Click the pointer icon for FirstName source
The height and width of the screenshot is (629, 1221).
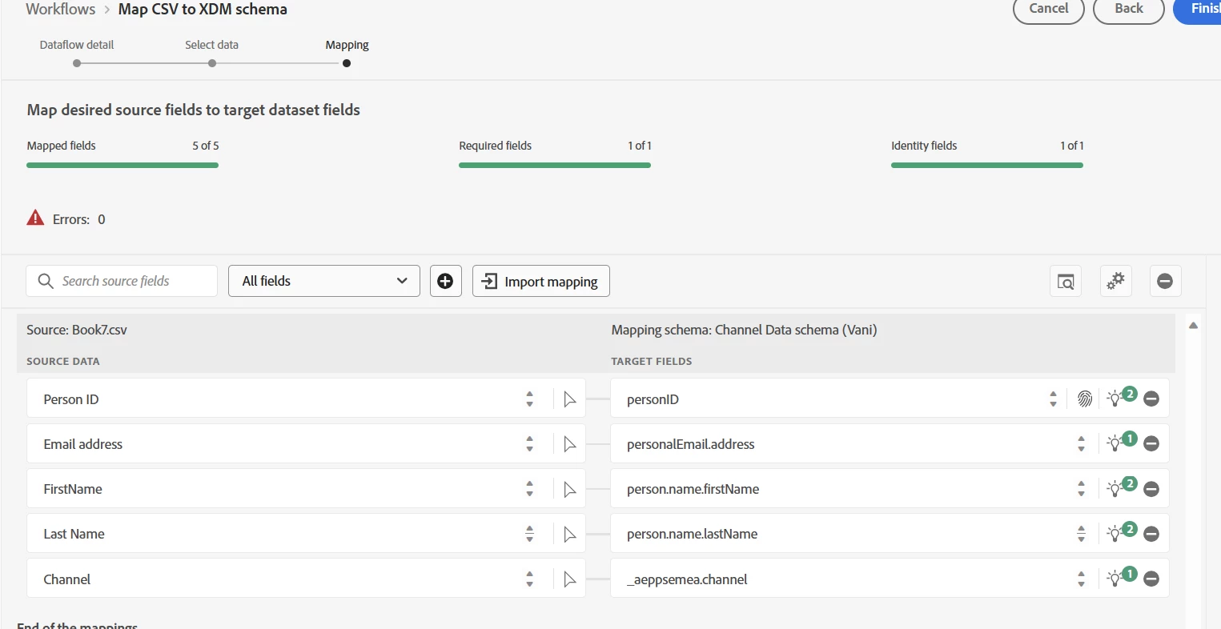point(569,489)
